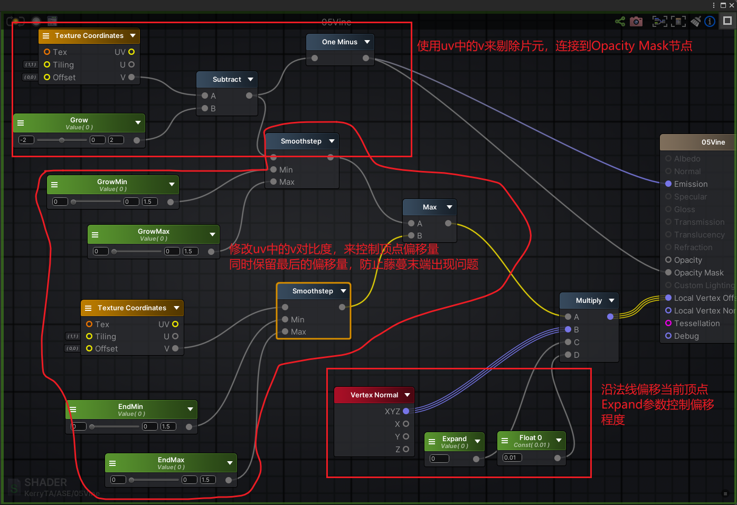Click Expand node value field
Viewport: 737px width, 505px height.
(x=439, y=459)
